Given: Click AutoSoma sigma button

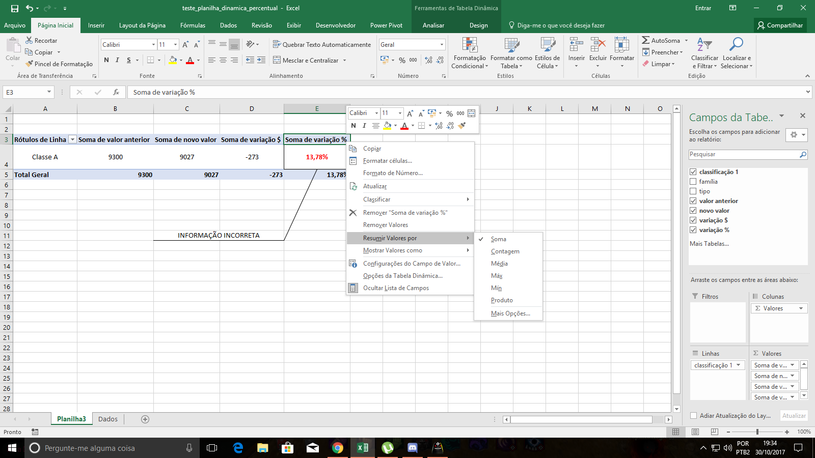Looking at the screenshot, I should 661,40.
